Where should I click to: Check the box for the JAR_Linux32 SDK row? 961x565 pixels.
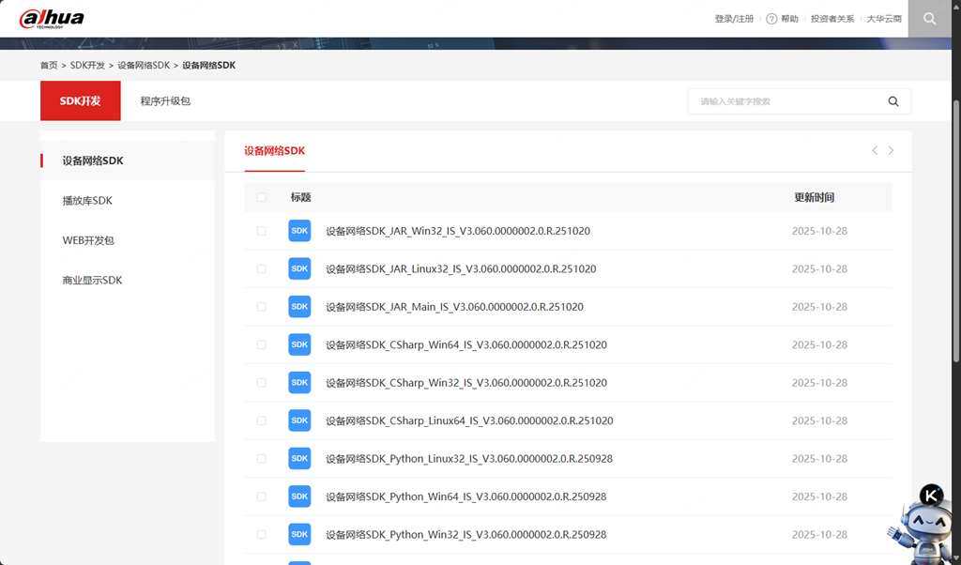pos(262,268)
